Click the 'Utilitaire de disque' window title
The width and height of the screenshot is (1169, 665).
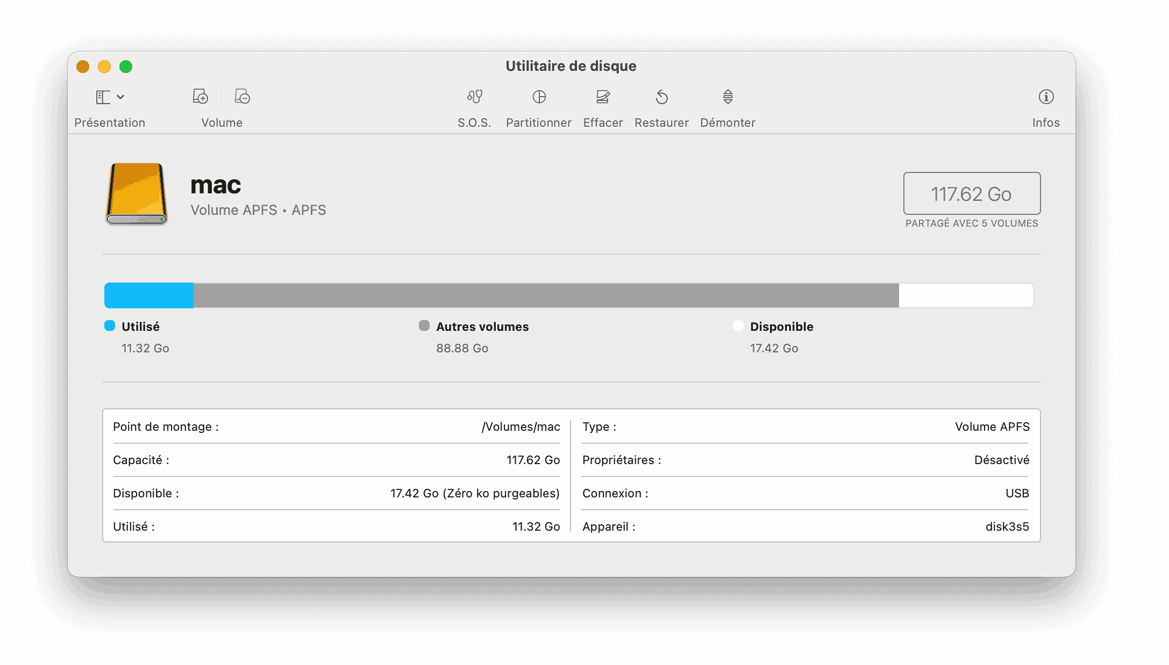571,66
